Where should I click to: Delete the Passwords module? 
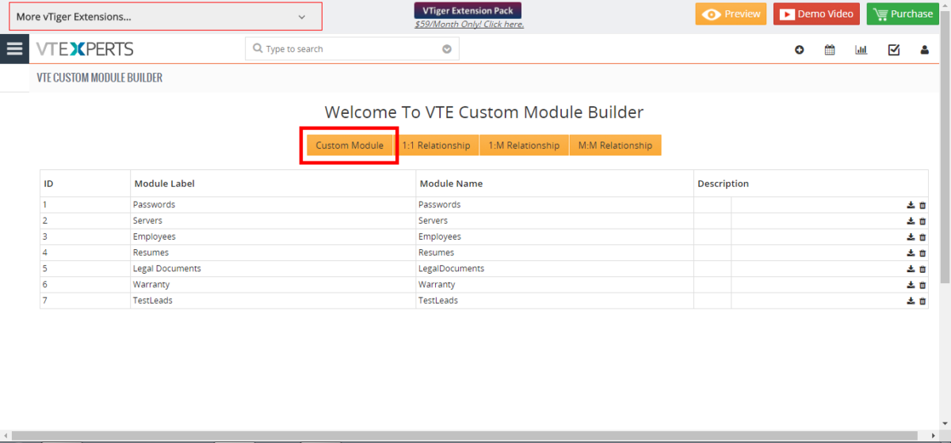click(x=922, y=205)
